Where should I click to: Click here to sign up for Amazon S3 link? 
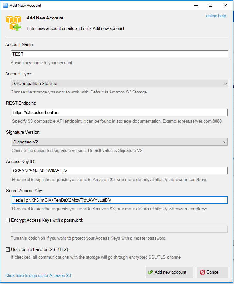pyautogui.click(x=39, y=275)
